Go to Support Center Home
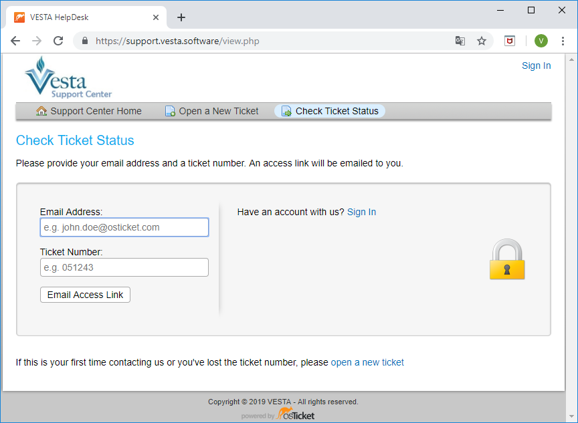578x423 pixels. click(x=89, y=111)
